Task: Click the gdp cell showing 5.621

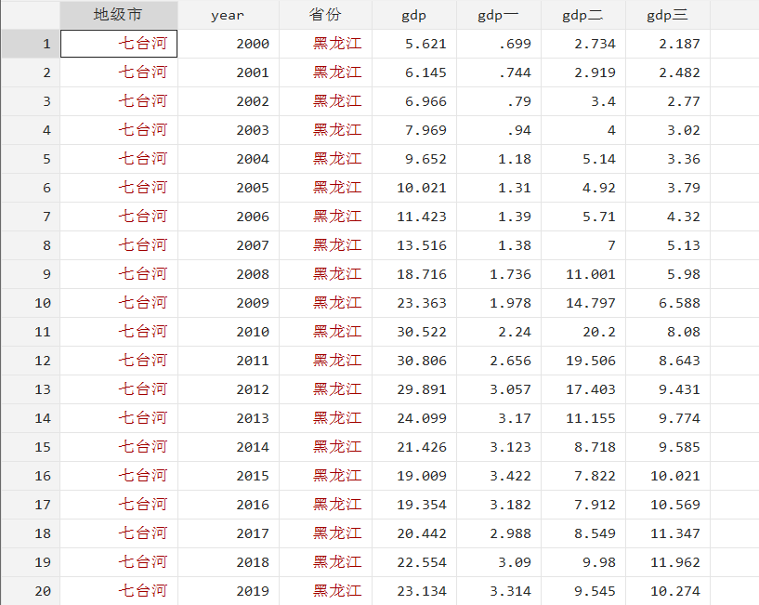Action: point(412,44)
